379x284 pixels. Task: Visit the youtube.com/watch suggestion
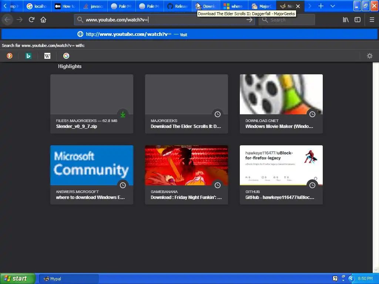189,34
